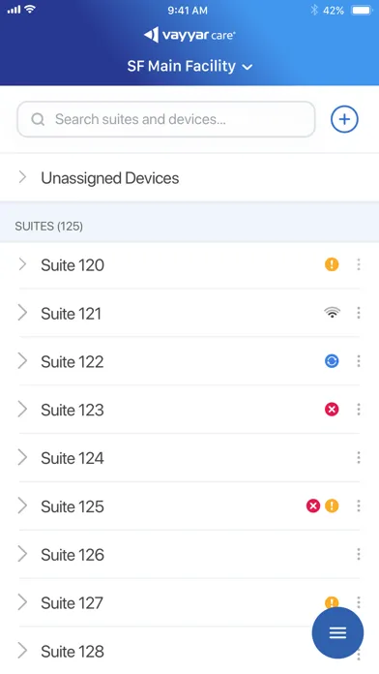Viewport: 379px width, 674px height.
Task: Expand the Suite 123 row chevron
Action: 22,410
